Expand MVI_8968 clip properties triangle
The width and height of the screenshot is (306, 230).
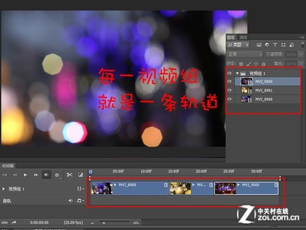(115, 185)
